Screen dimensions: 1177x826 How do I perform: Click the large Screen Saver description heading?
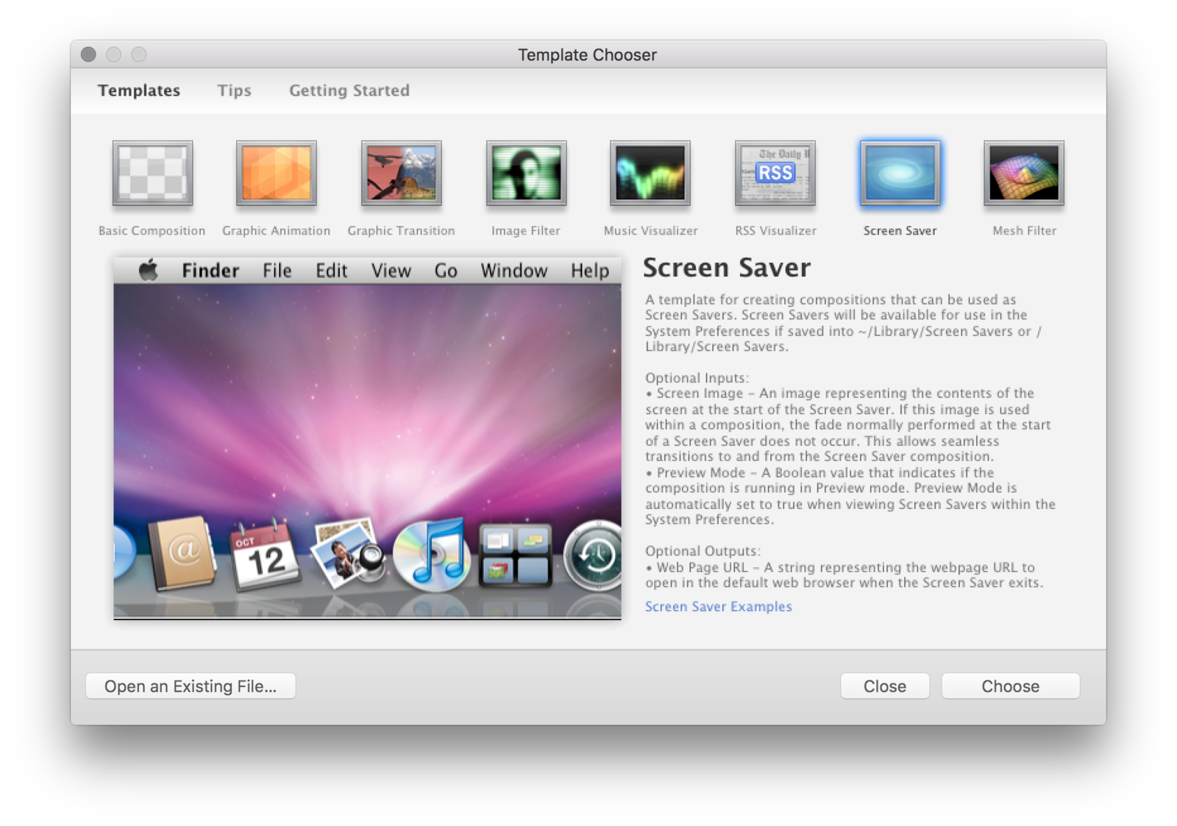tap(727, 268)
